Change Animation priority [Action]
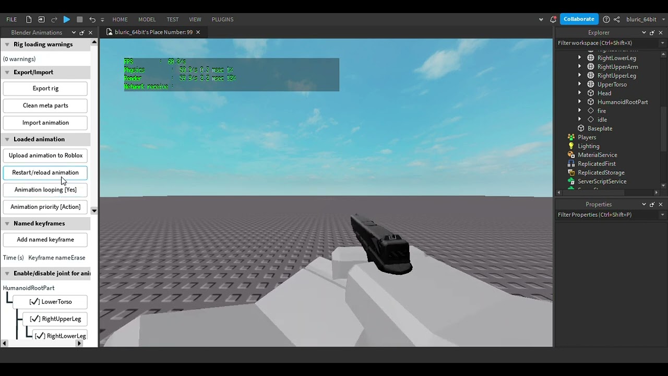 point(45,207)
